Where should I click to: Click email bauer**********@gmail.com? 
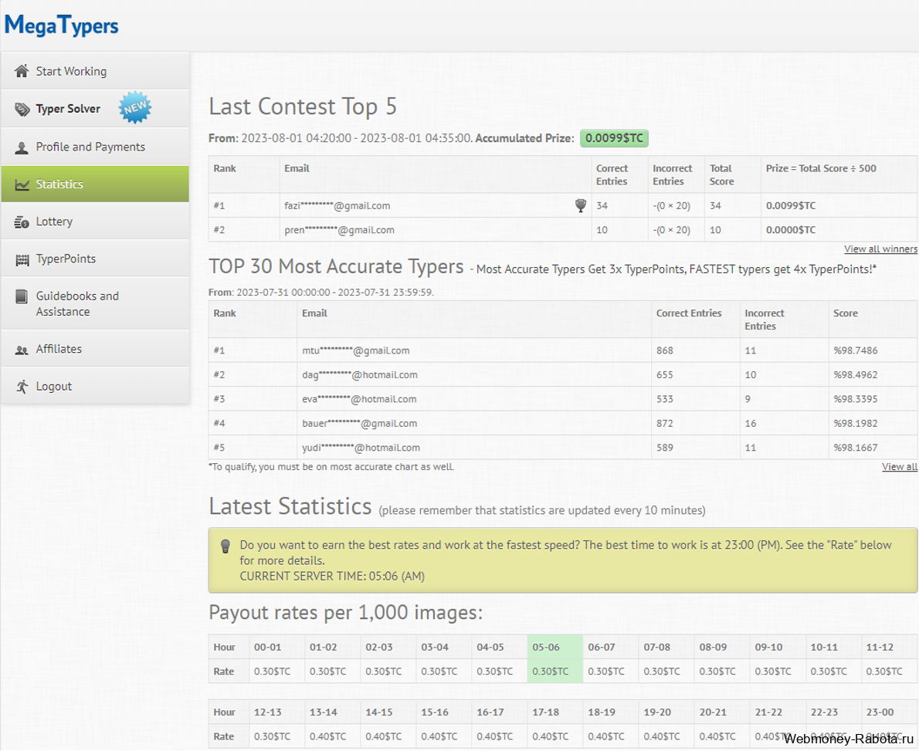359,423
